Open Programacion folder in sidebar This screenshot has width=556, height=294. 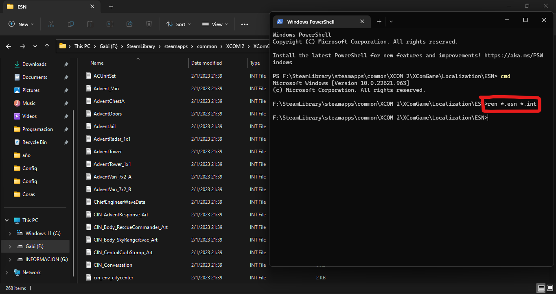point(37,129)
